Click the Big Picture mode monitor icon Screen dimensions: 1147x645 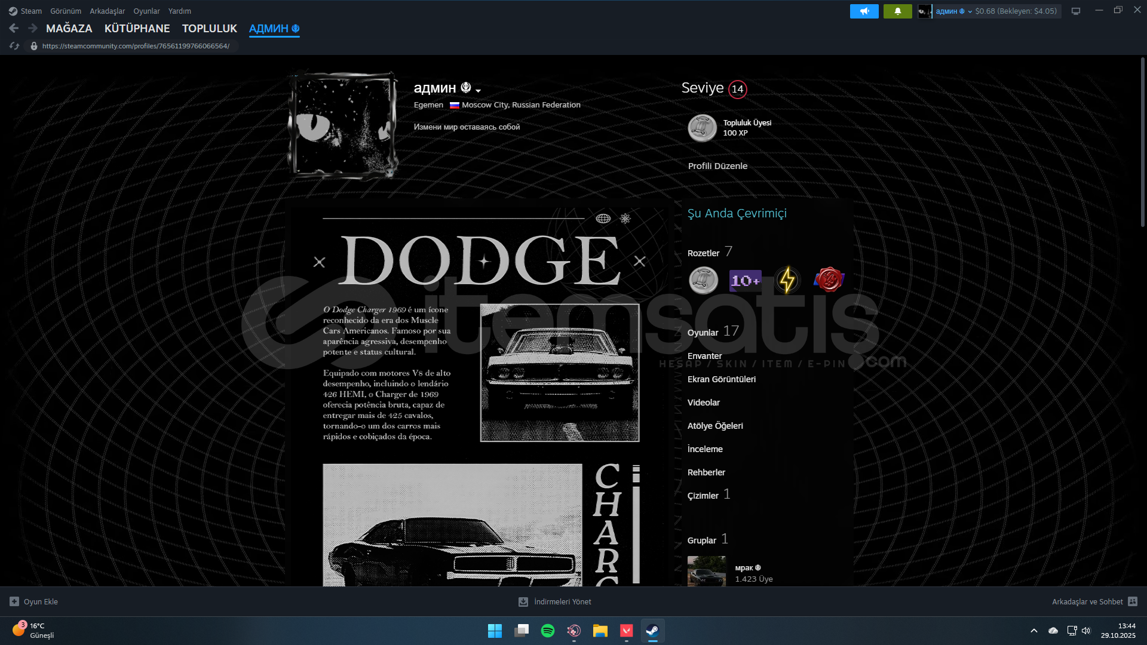[1076, 11]
